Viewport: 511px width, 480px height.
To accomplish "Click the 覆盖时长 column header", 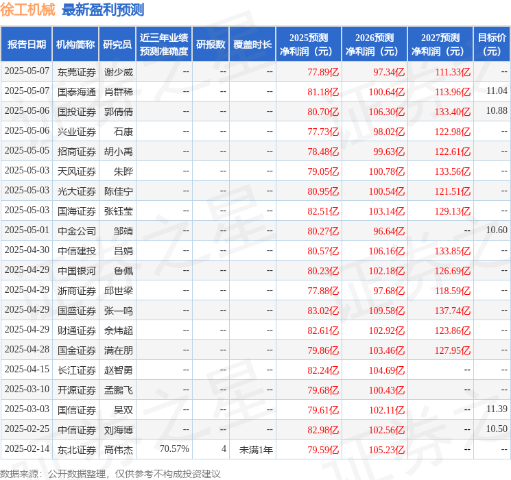I will pos(252,45).
